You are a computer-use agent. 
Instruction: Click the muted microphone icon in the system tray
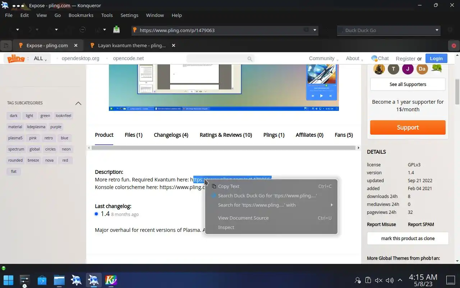378,280
